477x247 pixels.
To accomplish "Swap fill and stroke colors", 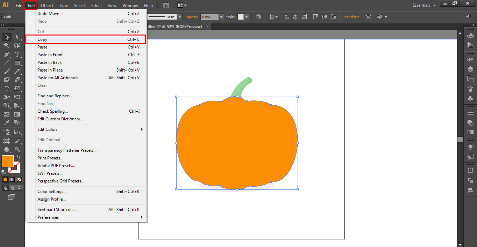I will coord(19,157).
